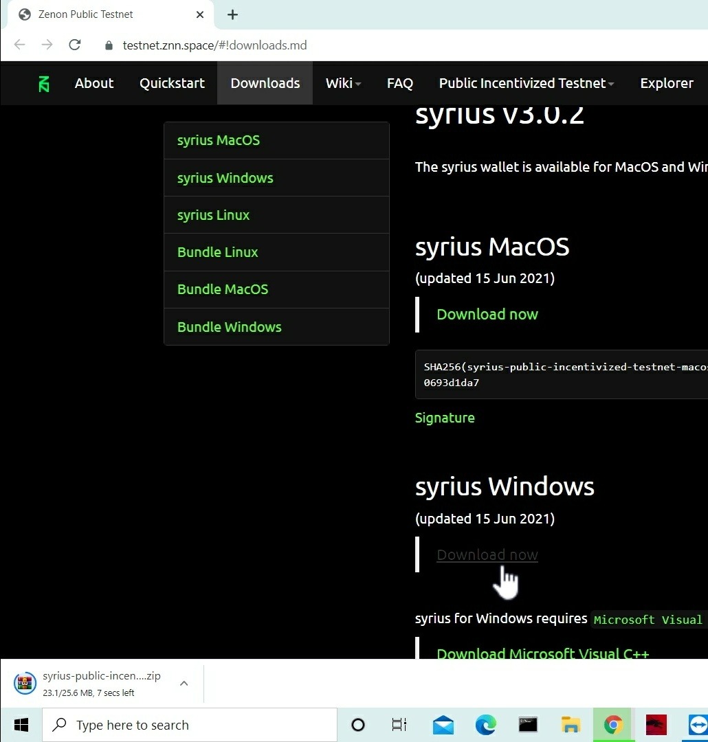Click the SHA256 checksum code block
This screenshot has height=742, width=708.
(562, 375)
